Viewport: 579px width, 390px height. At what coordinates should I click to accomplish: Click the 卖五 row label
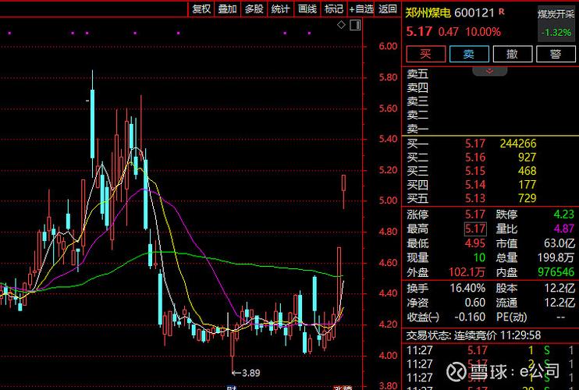tap(417, 74)
